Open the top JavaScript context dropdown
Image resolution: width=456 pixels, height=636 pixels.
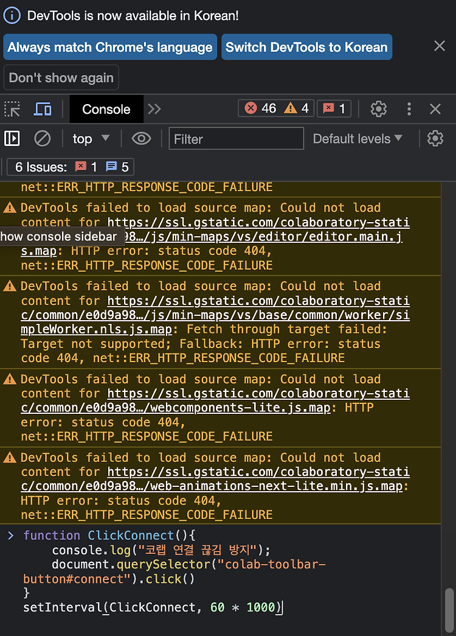[91, 139]
